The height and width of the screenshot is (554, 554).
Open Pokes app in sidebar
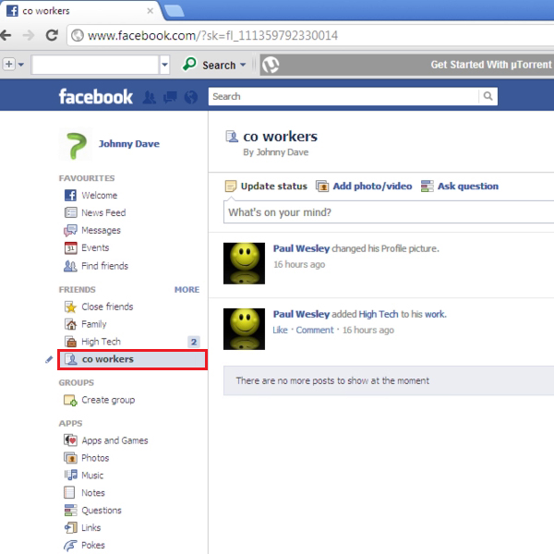[x=93, y=545]
